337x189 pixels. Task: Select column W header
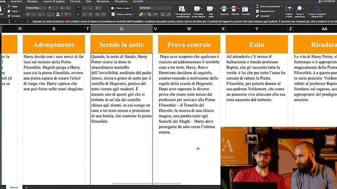189,29
